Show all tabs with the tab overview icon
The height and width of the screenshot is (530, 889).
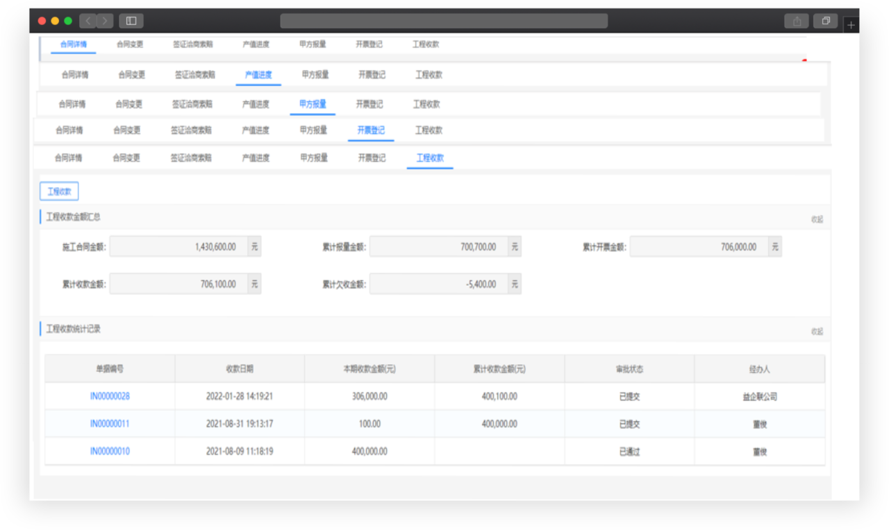pos(826,21)
